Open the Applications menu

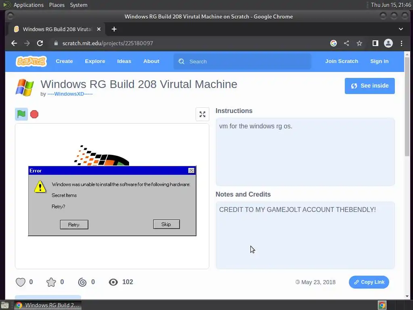pyautogui.click(x=29, y=5)
